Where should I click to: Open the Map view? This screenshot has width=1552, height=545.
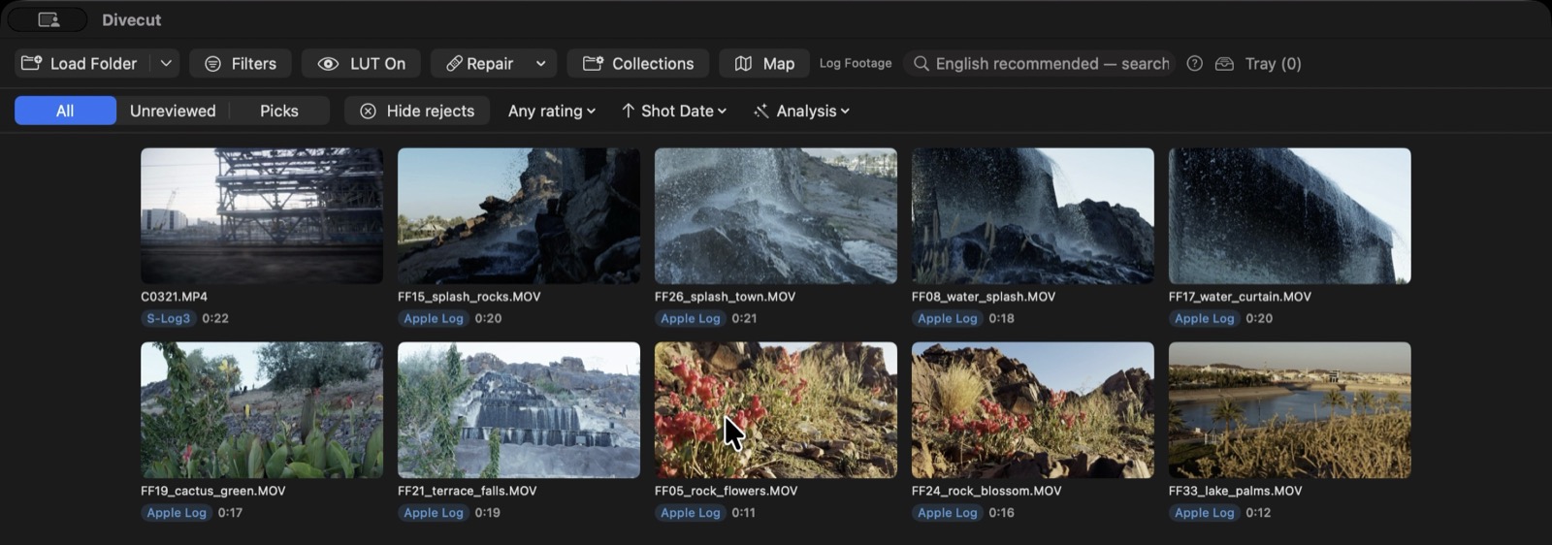[x=764, y=63]
